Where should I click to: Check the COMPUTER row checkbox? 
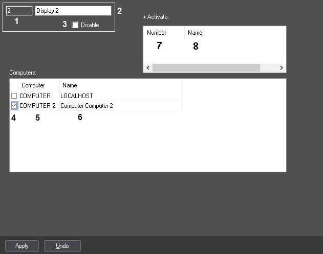click(x=14, y=96)
